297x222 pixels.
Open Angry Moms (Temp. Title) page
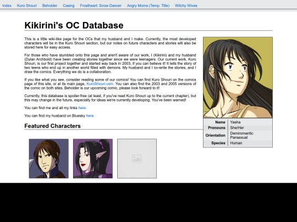pyautogui.click(x=148, y=5)
